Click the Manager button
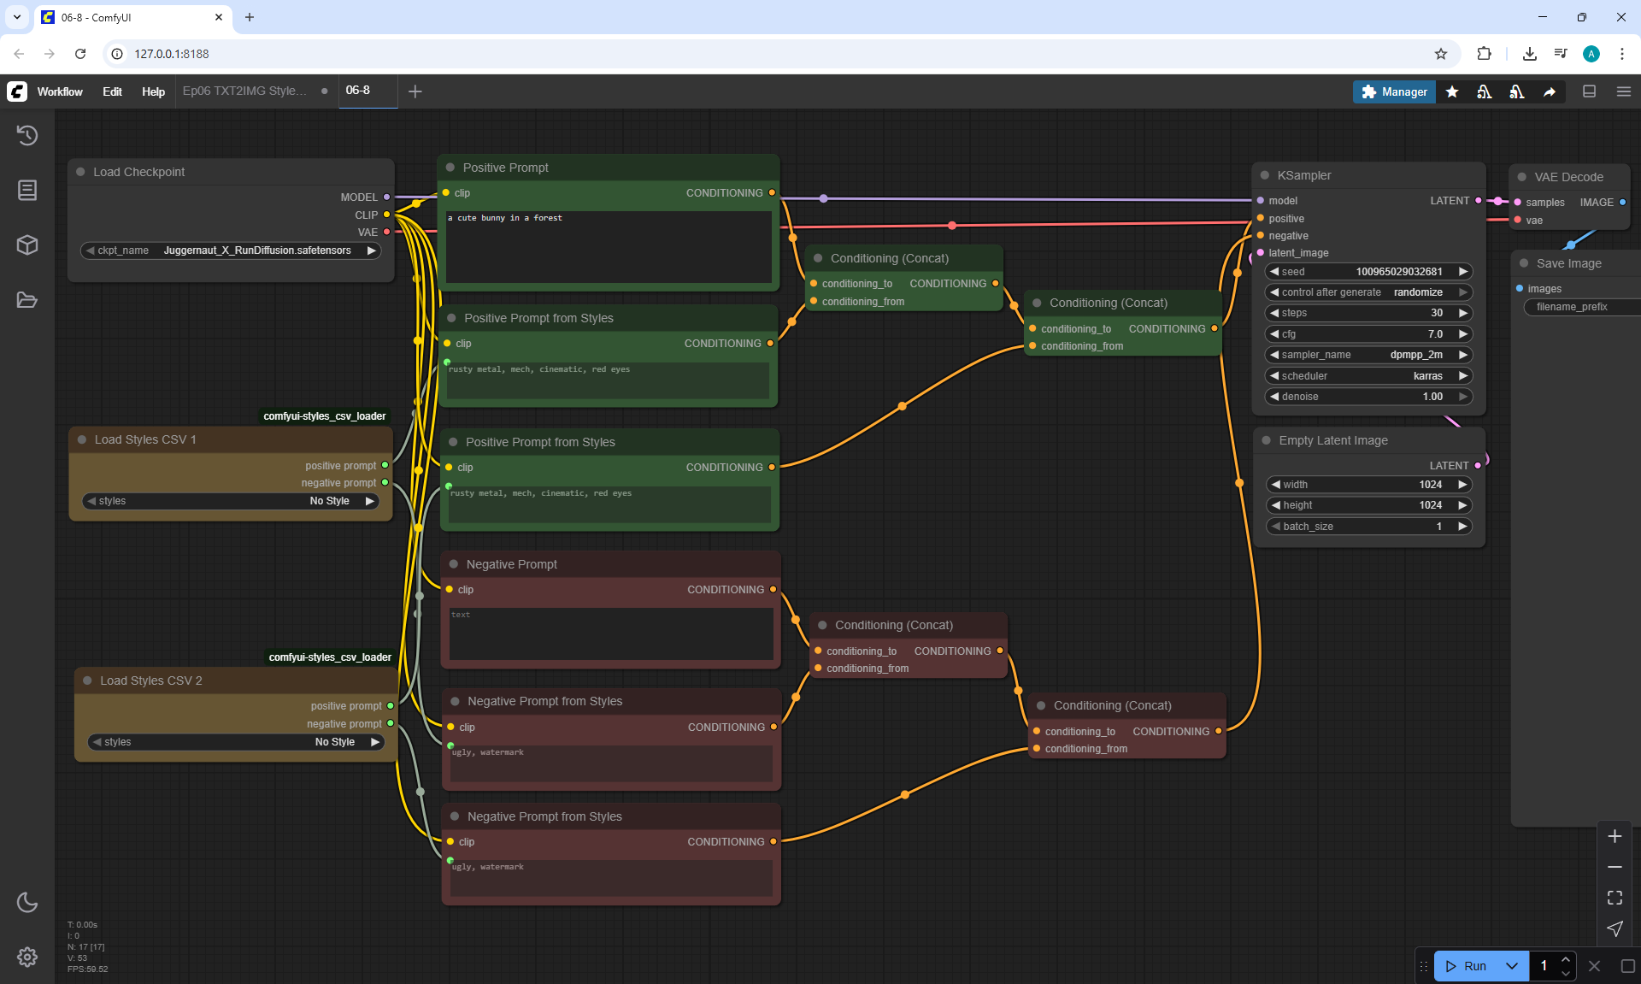Viewport: 1641px width, 984px height. 1394,91
